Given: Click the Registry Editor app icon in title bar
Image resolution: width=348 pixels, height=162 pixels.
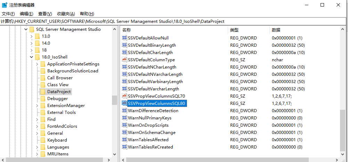Looking at the screenshot, I should (x=5, y=5).
